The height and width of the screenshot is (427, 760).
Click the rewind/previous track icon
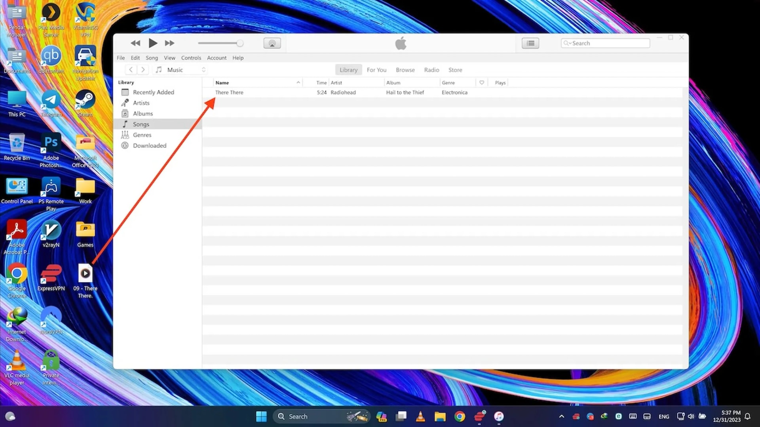(x=135, y=43)
